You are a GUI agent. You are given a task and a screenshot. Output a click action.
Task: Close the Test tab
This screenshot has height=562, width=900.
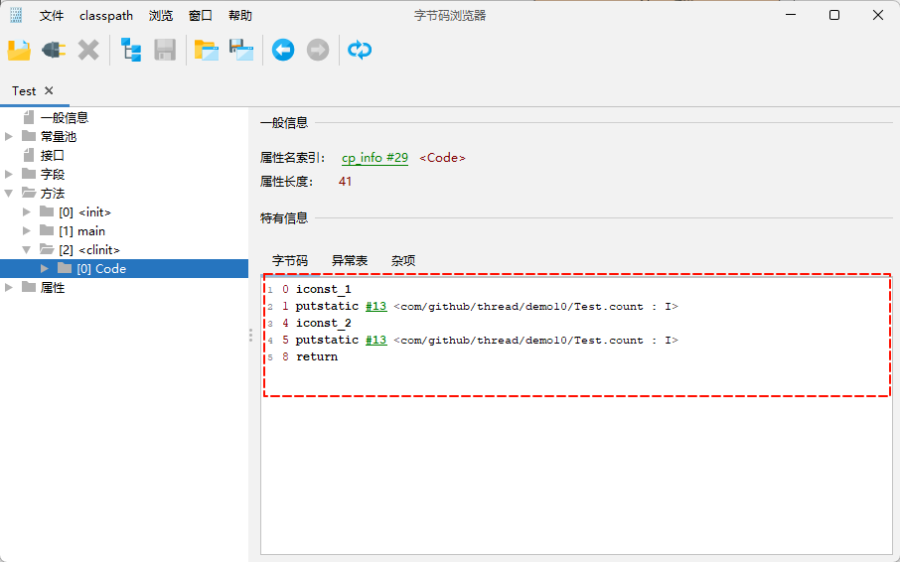[x=49, y=90]
